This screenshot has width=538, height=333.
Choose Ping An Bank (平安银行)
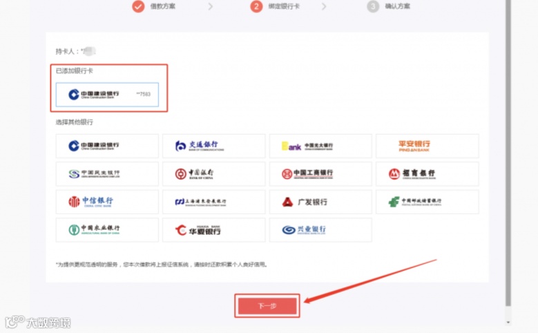[x=427, y=146]
